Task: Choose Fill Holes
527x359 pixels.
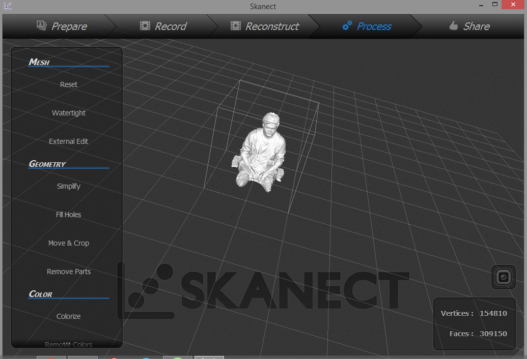Action: (x=69, y=215)
